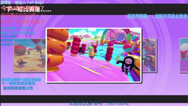Click the '十一级粉丝牌送皇冠' text
This screenshot has height=106, width=188.
(x=19, y=83)
